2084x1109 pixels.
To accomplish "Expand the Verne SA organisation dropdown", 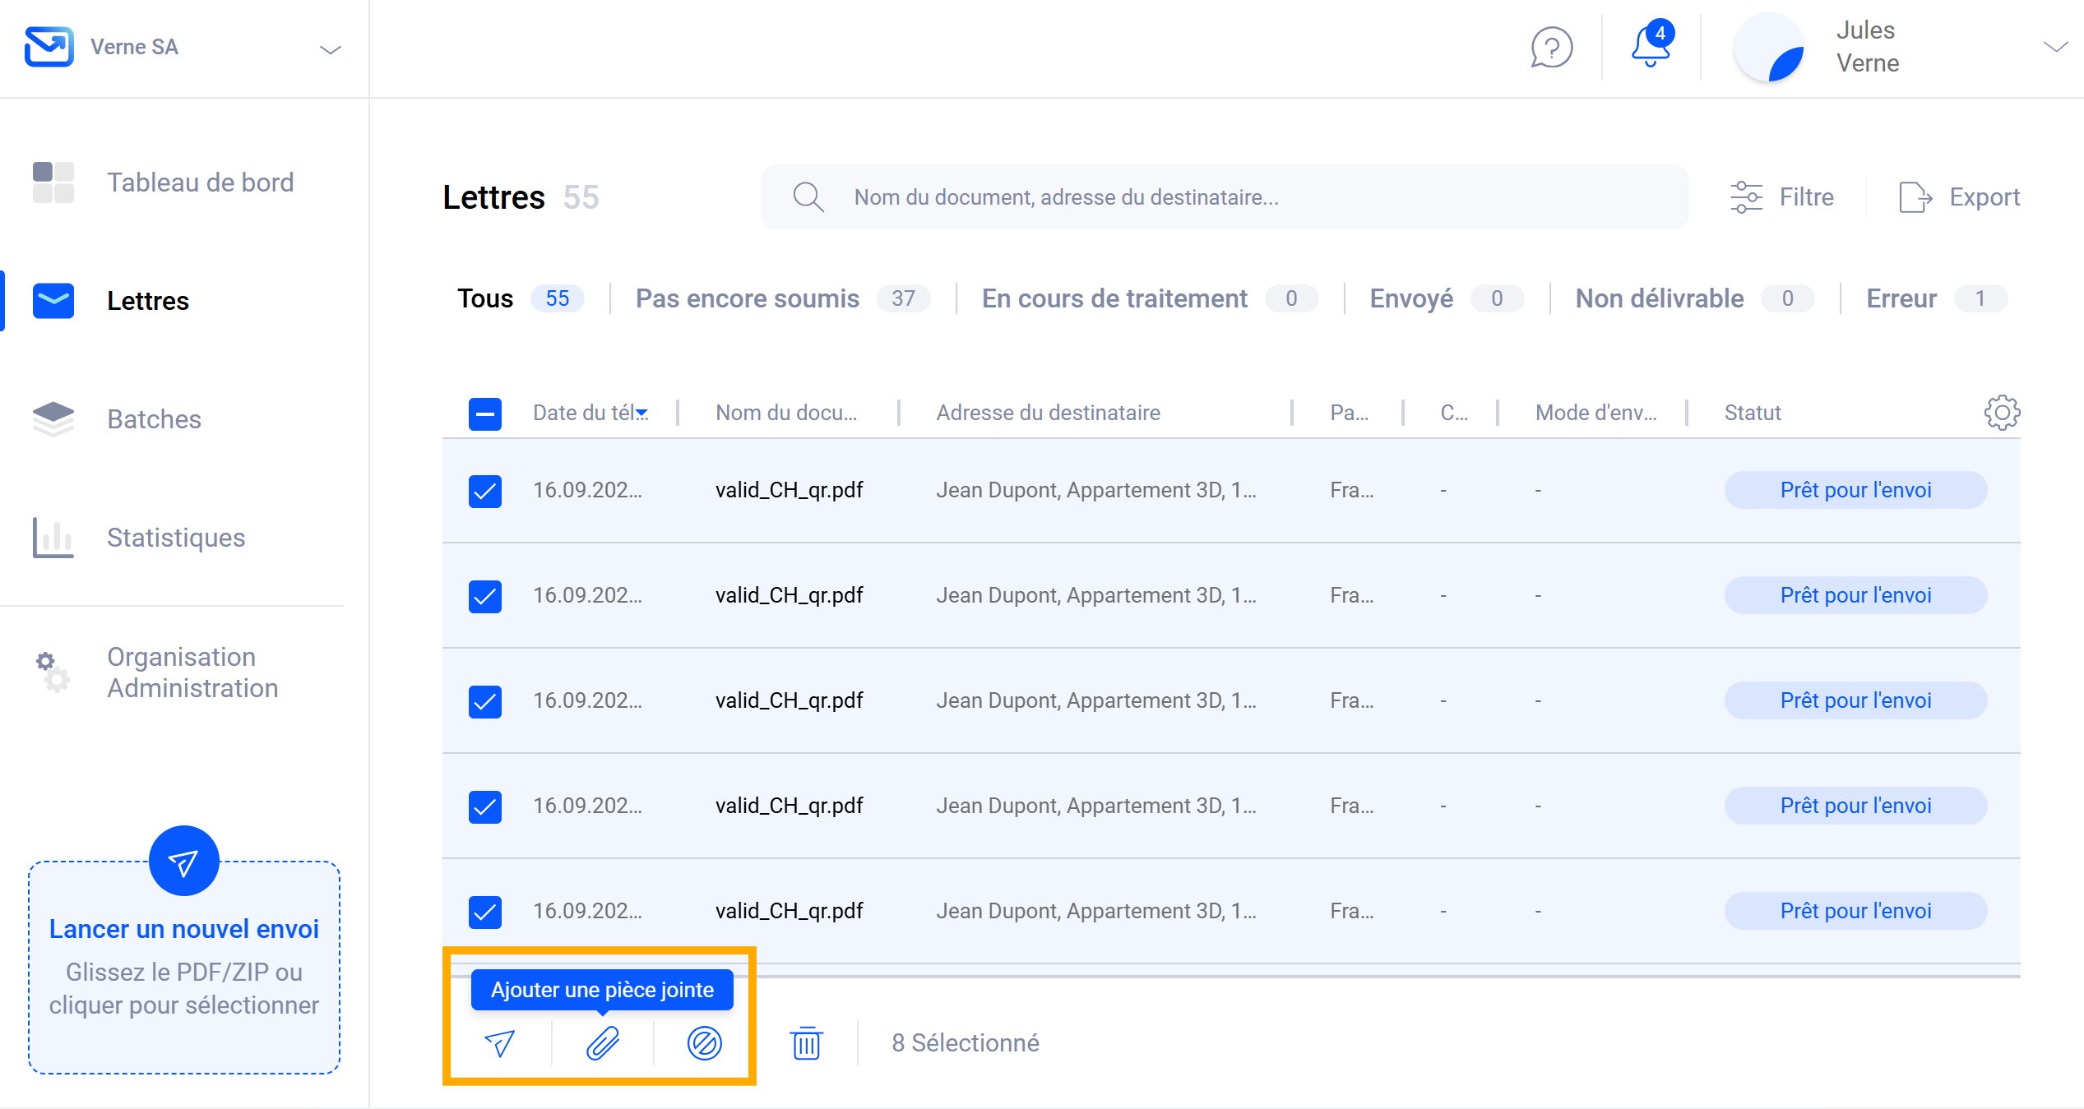I will click(x=330, y=49).
